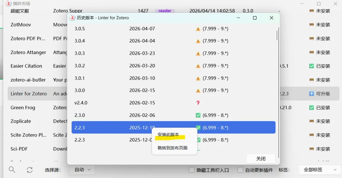Click the 关闭 button in history dialog
Image resolution: width=342 pixels, height=178 pixels.
click(x=261, y=159)
